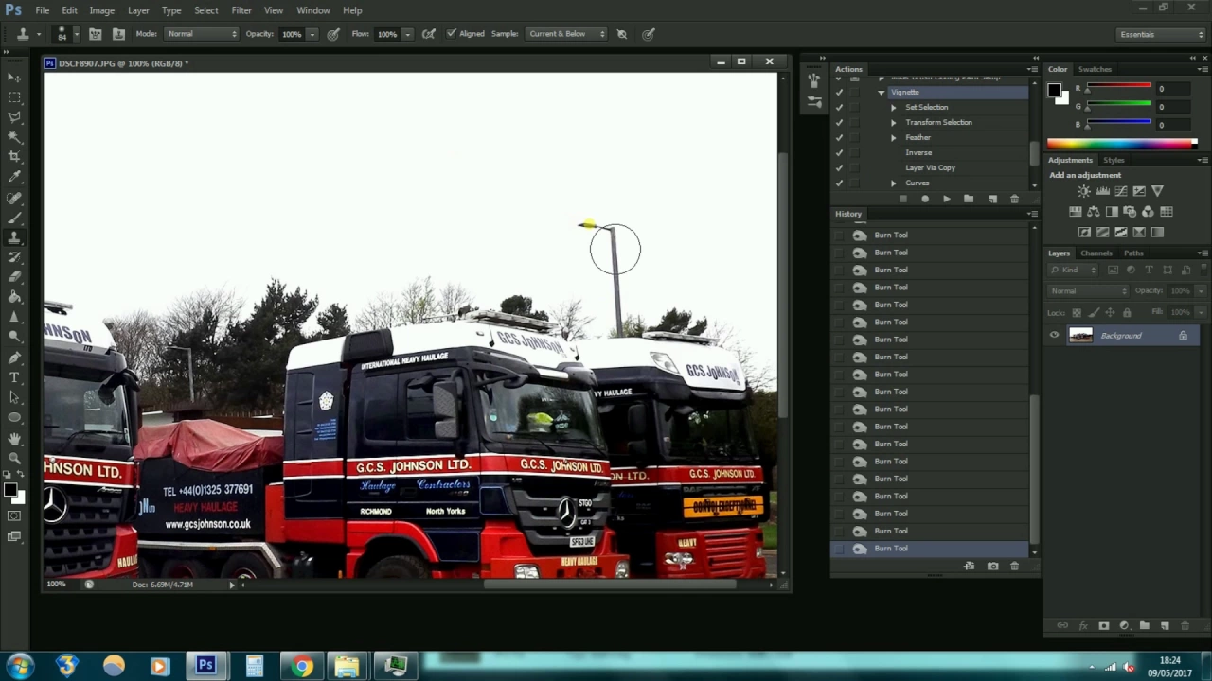The image size is (1212, 681).
Task: Open the Layer menu
Action: coord(138,10)
